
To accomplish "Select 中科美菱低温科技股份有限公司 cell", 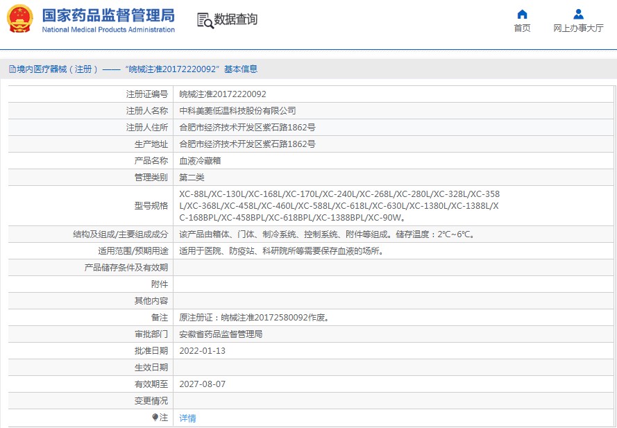I will tap(237, 111).
